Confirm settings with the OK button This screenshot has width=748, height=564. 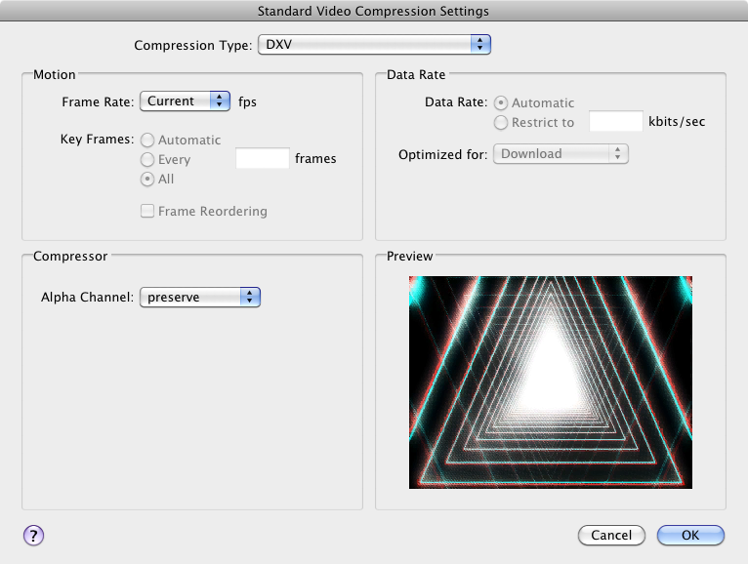coord(690,536)
